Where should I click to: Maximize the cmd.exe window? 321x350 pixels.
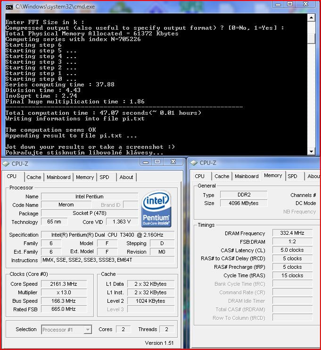pyautogui.click(x=290, y=4)
